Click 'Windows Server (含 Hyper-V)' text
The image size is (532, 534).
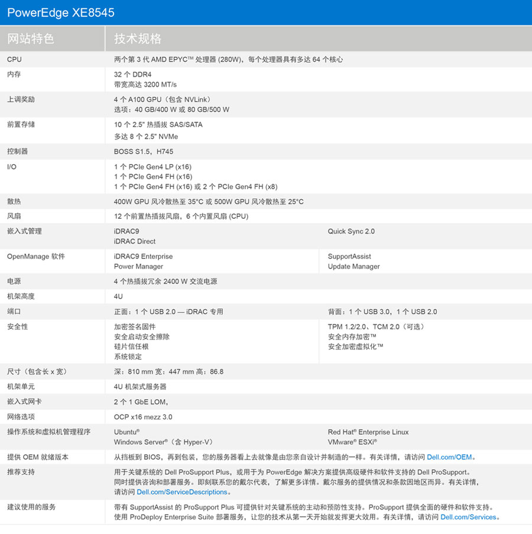point(163,442)
